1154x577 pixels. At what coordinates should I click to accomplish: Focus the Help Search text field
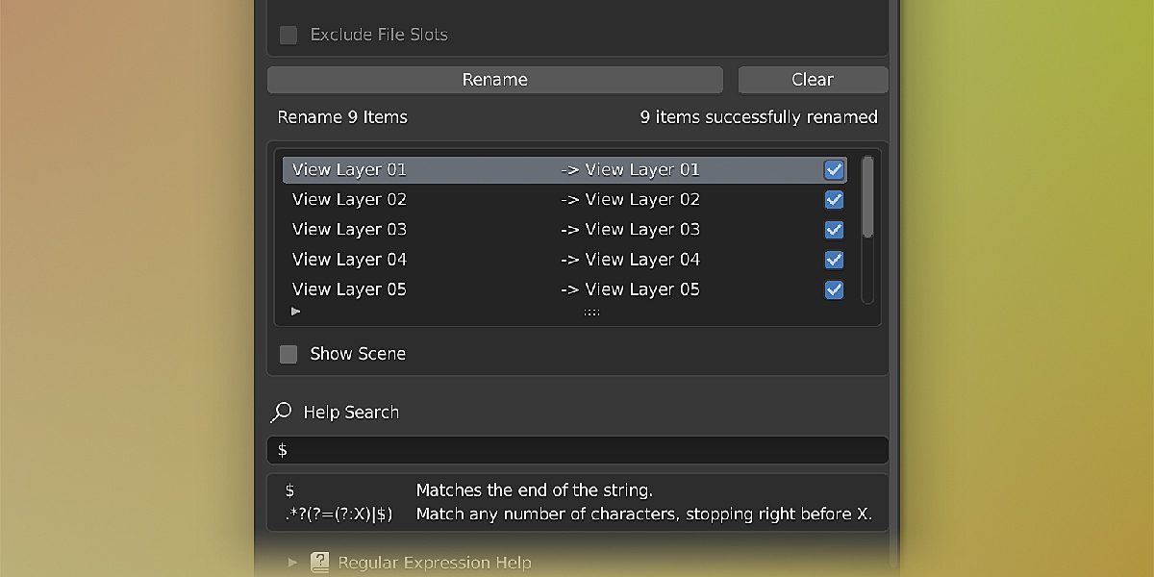pyautogui.click(x=577, y=450)
